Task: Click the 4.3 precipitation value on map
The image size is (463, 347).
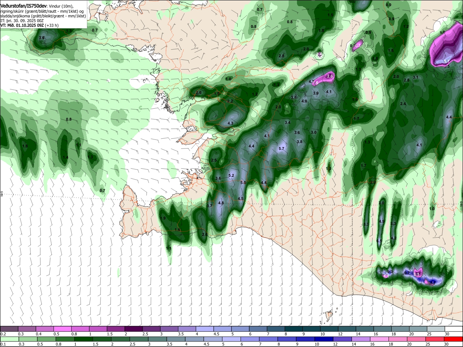Action: 230,124
